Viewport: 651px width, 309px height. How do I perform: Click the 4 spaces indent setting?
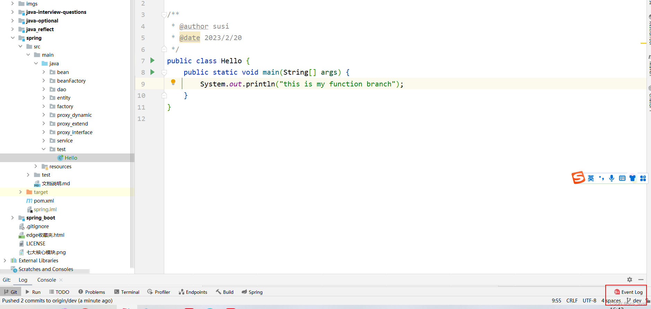(611, 301)
